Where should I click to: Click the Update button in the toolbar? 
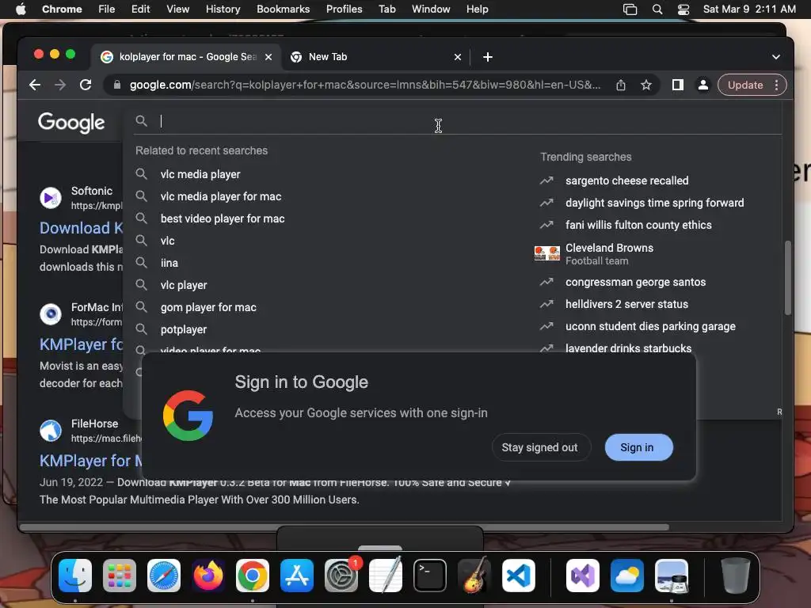[744, 85]
